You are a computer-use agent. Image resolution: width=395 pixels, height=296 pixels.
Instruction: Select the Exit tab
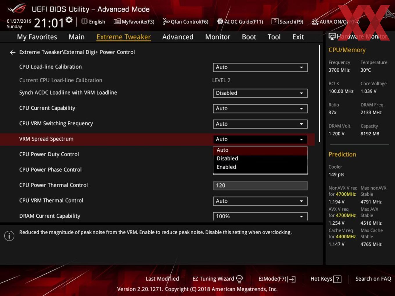coord(298,37)
